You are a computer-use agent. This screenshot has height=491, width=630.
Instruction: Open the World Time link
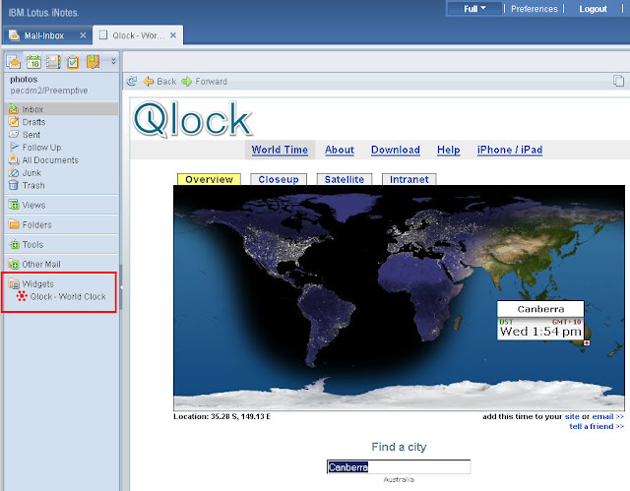(x=280, y=150)
